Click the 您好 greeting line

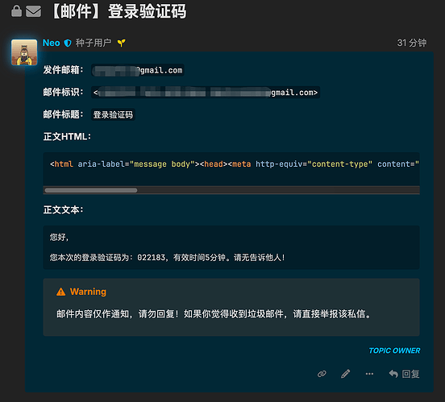click(59, 237)
